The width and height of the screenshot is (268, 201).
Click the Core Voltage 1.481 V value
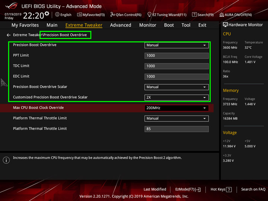click(250, 62)
